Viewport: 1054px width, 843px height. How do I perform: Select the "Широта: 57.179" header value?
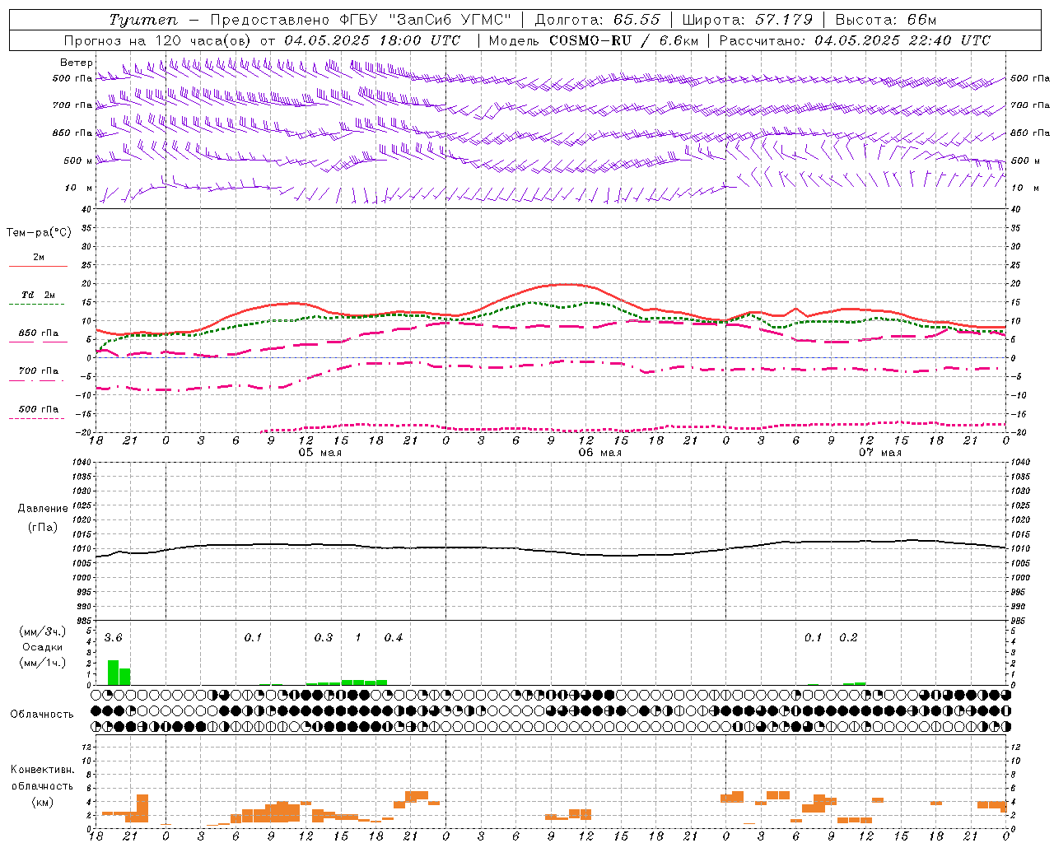click(x=748, y=20)
